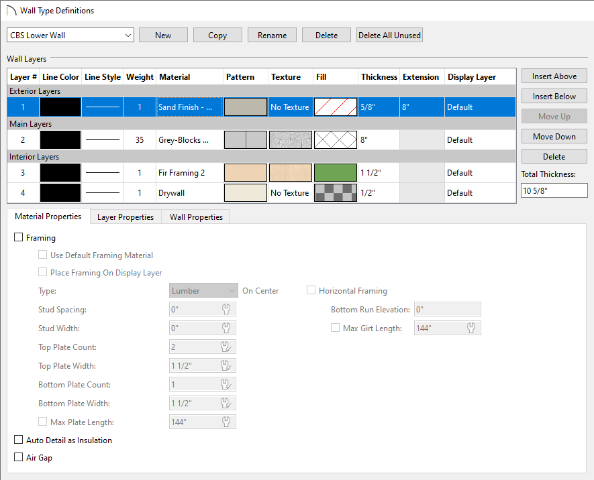
Task: Toggle the Horizontal Framing checkbox
Action: pos(311,290)
